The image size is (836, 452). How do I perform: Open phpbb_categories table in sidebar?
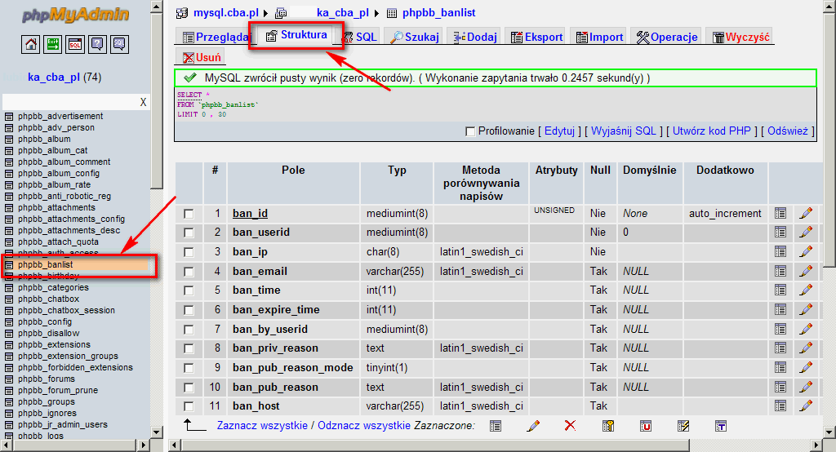(x=53, y=287)
